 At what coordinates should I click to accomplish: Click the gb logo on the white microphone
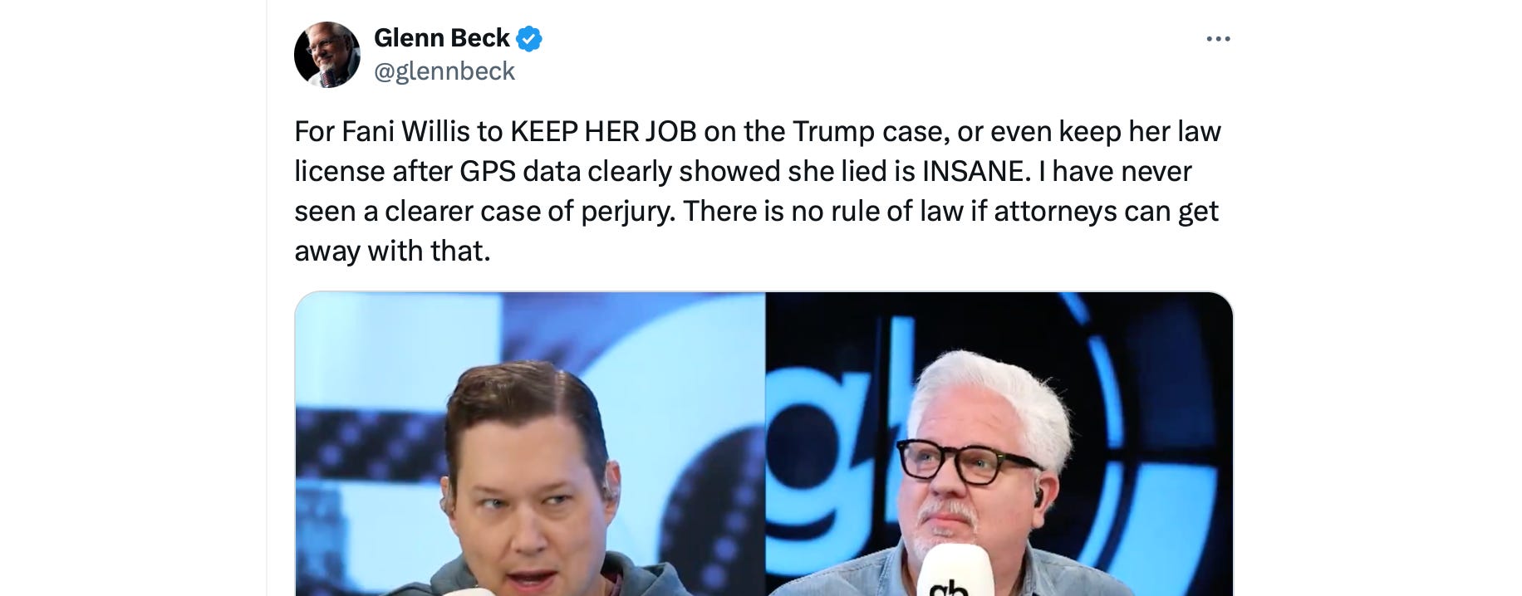coord(950,586)
